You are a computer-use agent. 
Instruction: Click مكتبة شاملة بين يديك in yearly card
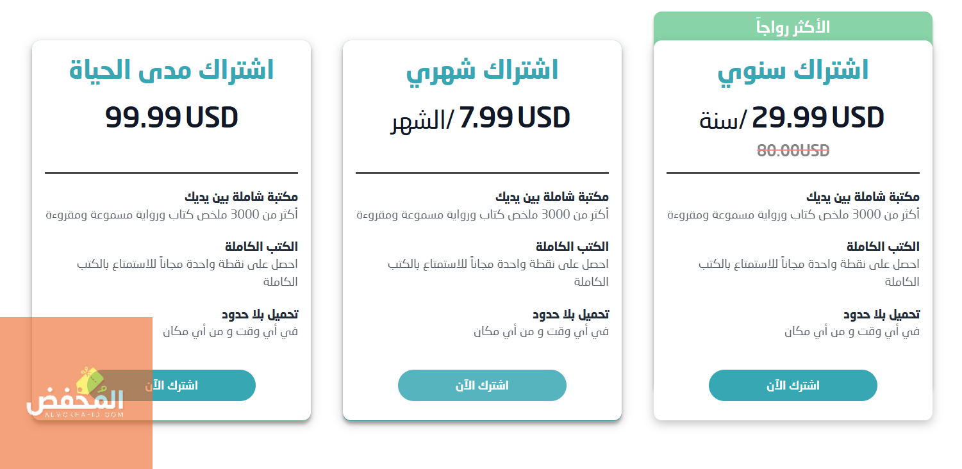[863, 197]
